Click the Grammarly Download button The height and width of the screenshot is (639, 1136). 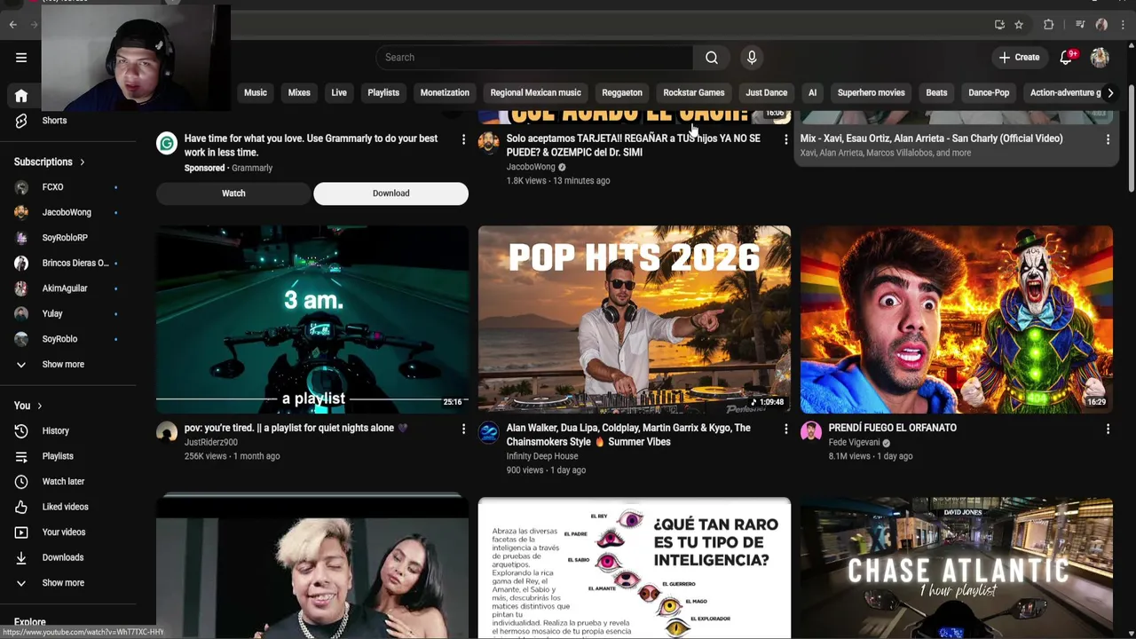pos(390,193)
